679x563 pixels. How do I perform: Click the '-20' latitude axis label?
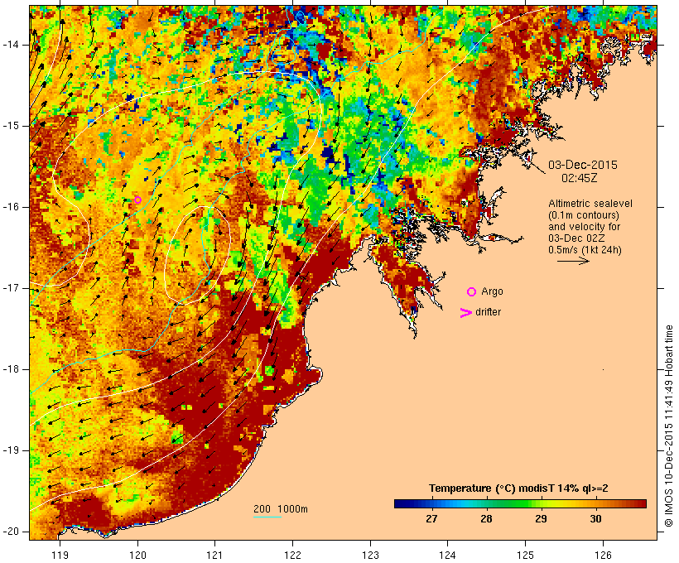coord(10,532)
